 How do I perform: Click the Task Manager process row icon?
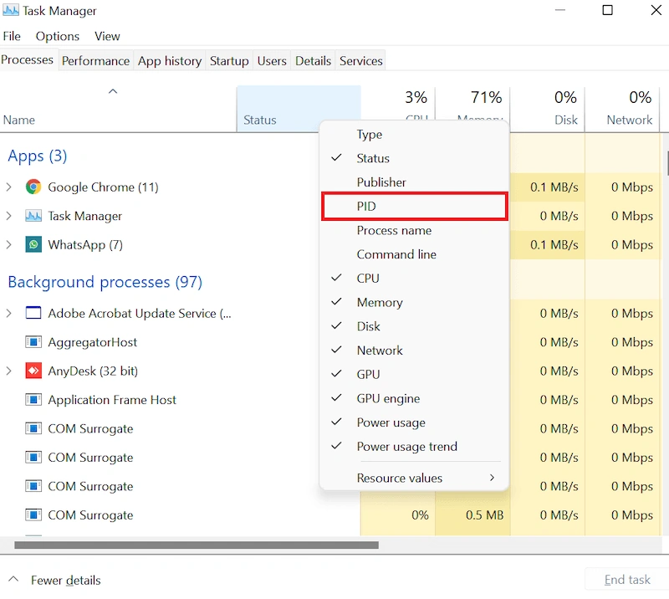33,216
